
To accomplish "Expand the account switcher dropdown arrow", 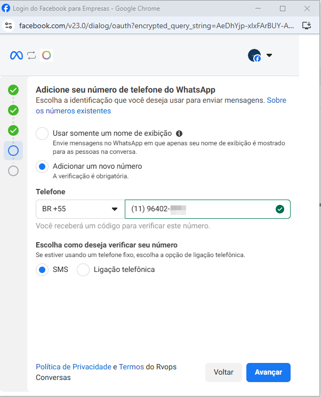I will click(x=269, y=55).
